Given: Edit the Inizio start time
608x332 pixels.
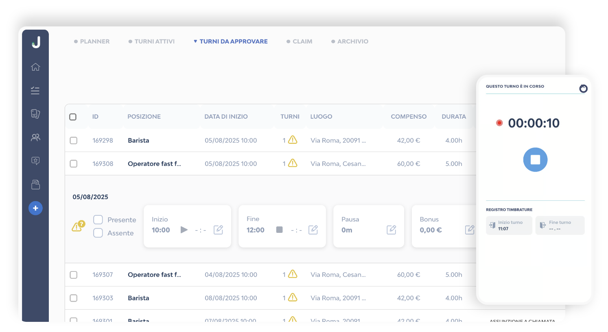Looking at the screenshot, I should pyautogui.click(x=218, y=230).
